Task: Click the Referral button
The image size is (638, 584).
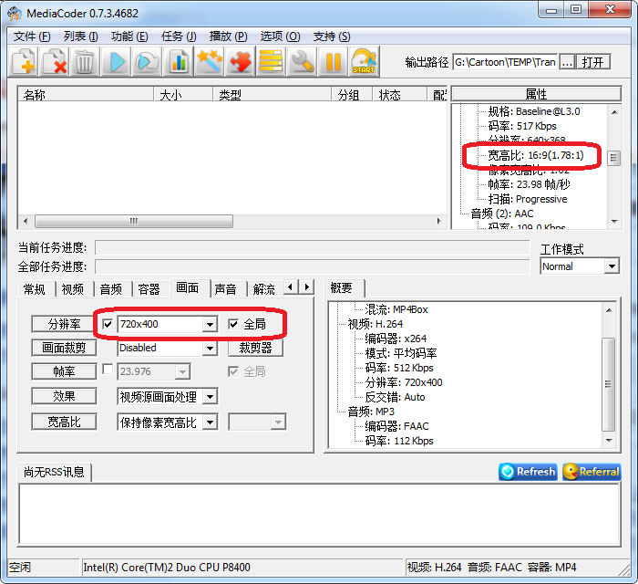Action: click(592, 472)
